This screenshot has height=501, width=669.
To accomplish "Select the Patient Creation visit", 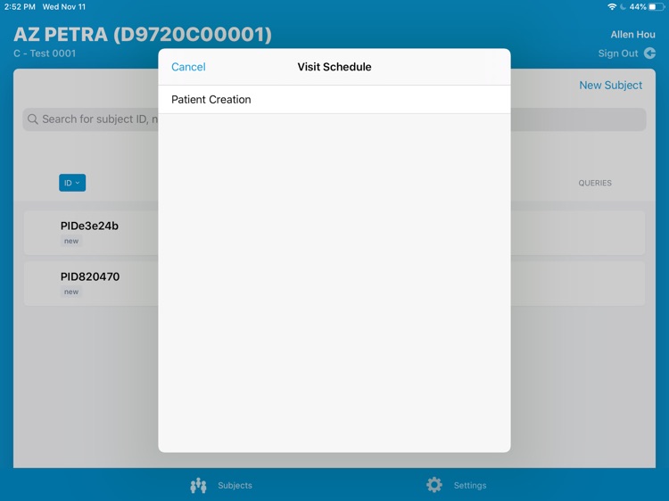I will [x=334, y=99].
